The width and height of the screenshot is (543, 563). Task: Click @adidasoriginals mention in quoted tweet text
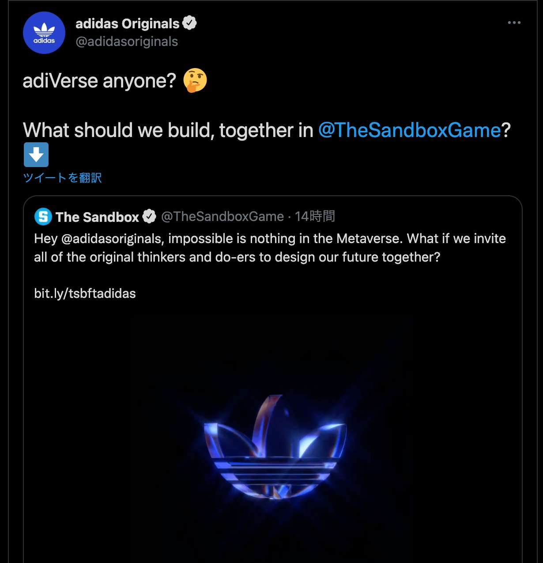(113, 239)
